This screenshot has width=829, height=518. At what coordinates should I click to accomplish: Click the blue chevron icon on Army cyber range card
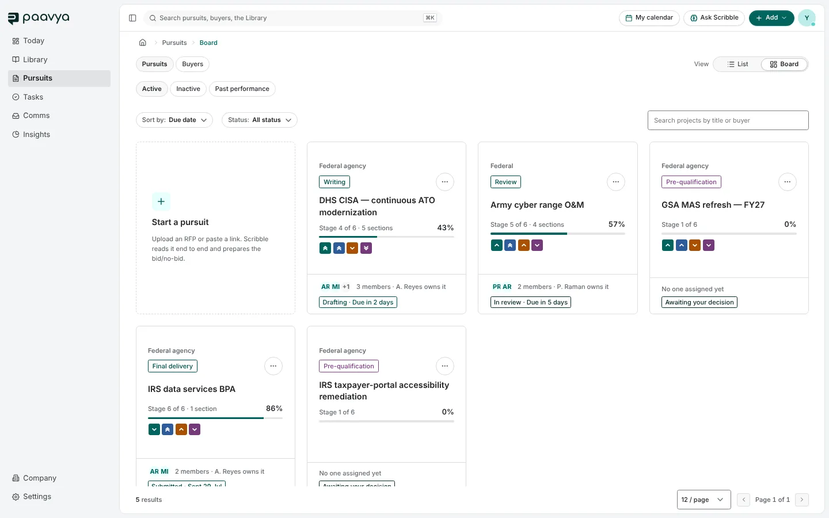(x=510, y=245)
